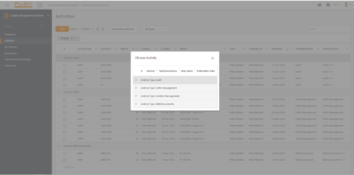Click the announcements megaphone icon
Viewport: 354px width, 175px height.
pyautogui.click(x=319, y=5)
